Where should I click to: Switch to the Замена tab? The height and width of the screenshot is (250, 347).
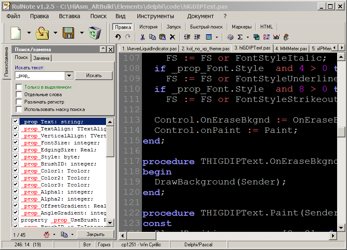41,58
